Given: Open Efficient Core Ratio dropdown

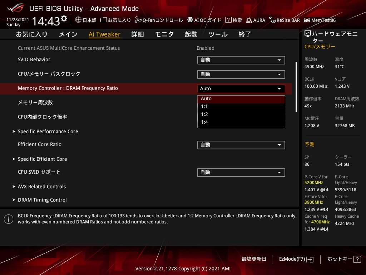Looking at the screenshot, I should (241, 145).
